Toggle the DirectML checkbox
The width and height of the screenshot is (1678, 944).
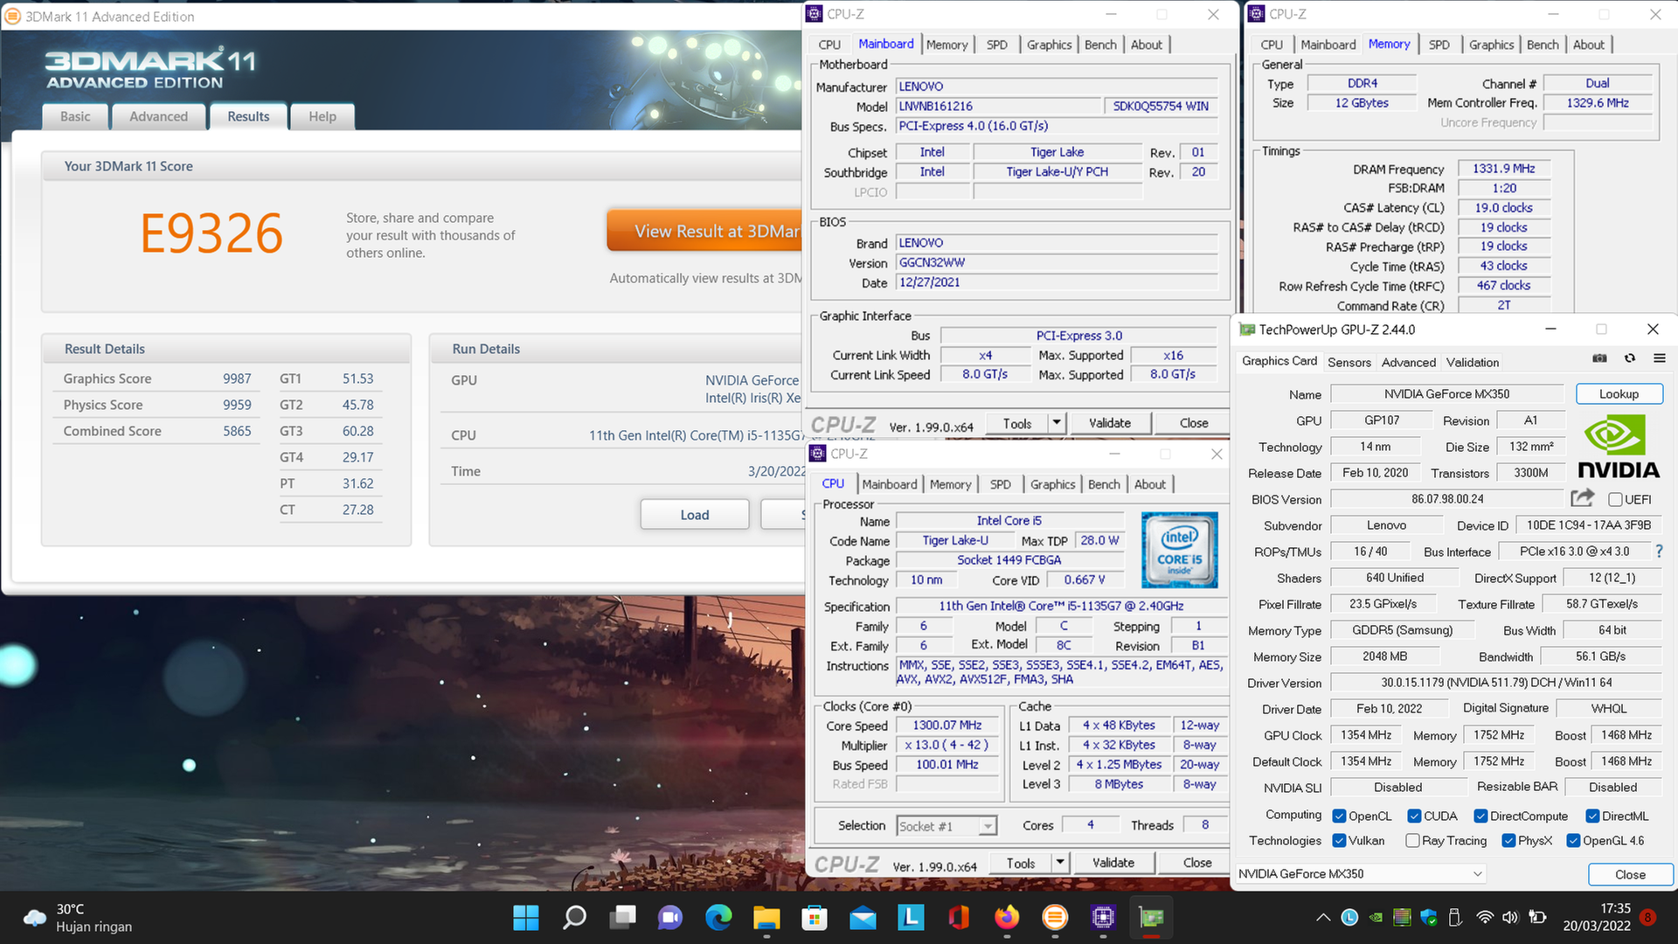tap(1592, 816)
